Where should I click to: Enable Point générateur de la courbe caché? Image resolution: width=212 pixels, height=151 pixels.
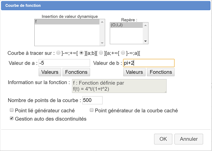tap(92, 110)
